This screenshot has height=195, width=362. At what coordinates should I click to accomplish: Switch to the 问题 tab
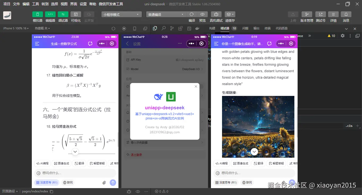(x=245, y=28)
